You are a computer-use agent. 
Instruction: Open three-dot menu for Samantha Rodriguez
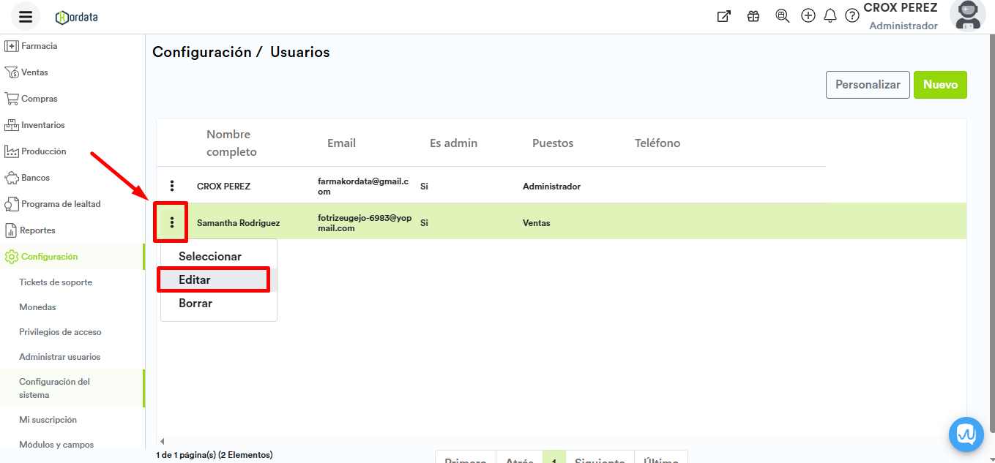pyautogui.click(x=172, y=222)
